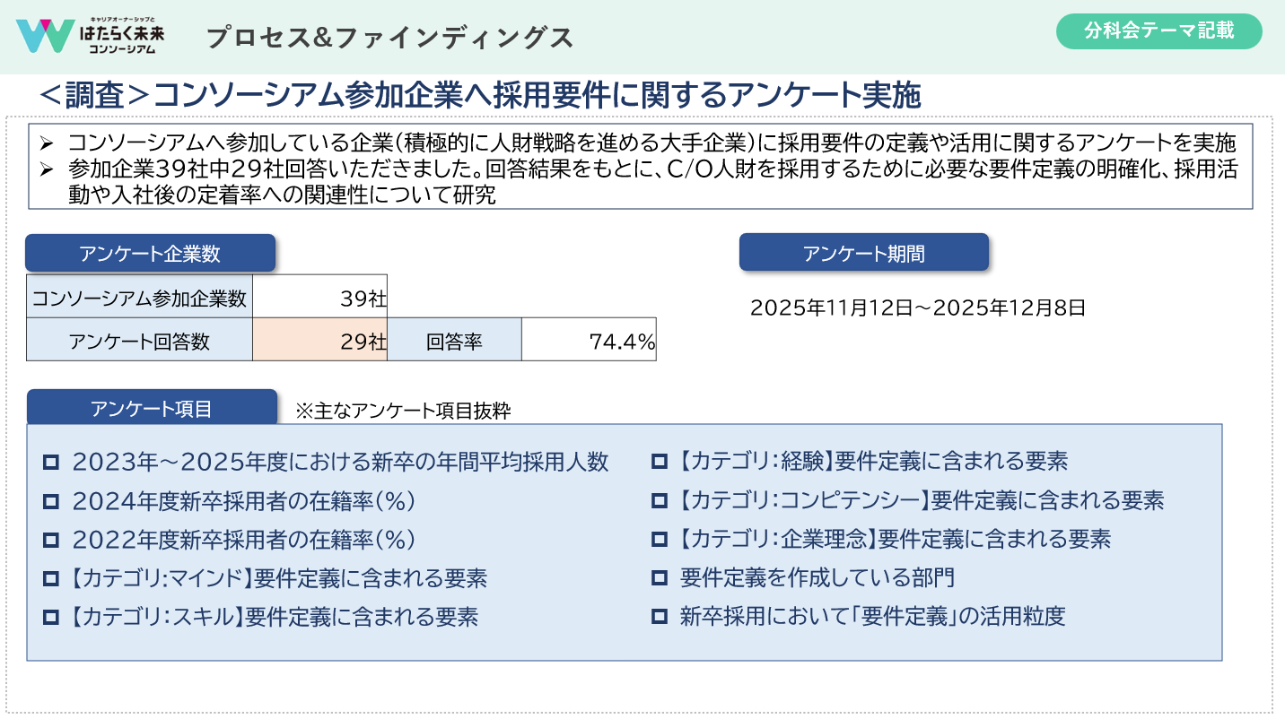The height and width of the screenshot is (719, 1285).
Task: Select the アンケート項目 tab label
Action: 152,409
